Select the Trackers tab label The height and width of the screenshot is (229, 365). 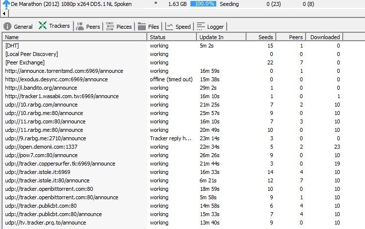point(60,26)
